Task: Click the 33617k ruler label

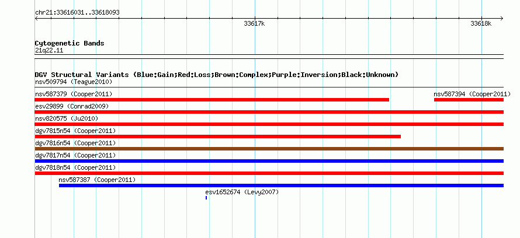Action: (x=254, y=23)
